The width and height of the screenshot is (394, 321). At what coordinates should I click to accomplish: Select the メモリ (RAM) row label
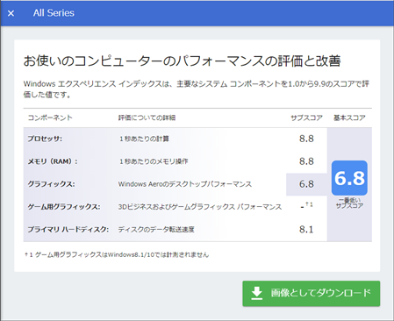pos(53,161)
